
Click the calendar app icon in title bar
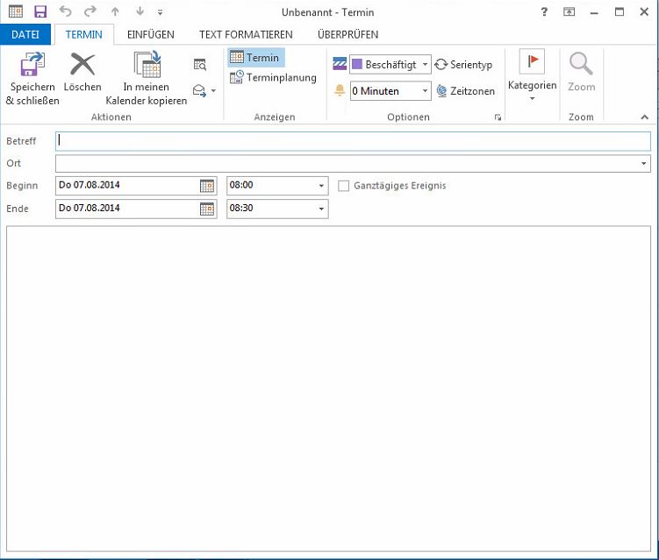[x=16, y=11]
